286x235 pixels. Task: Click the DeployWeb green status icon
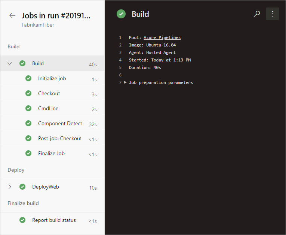coord(22,187)
